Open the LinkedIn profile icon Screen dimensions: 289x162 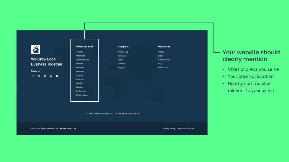[x=51, y=76]
